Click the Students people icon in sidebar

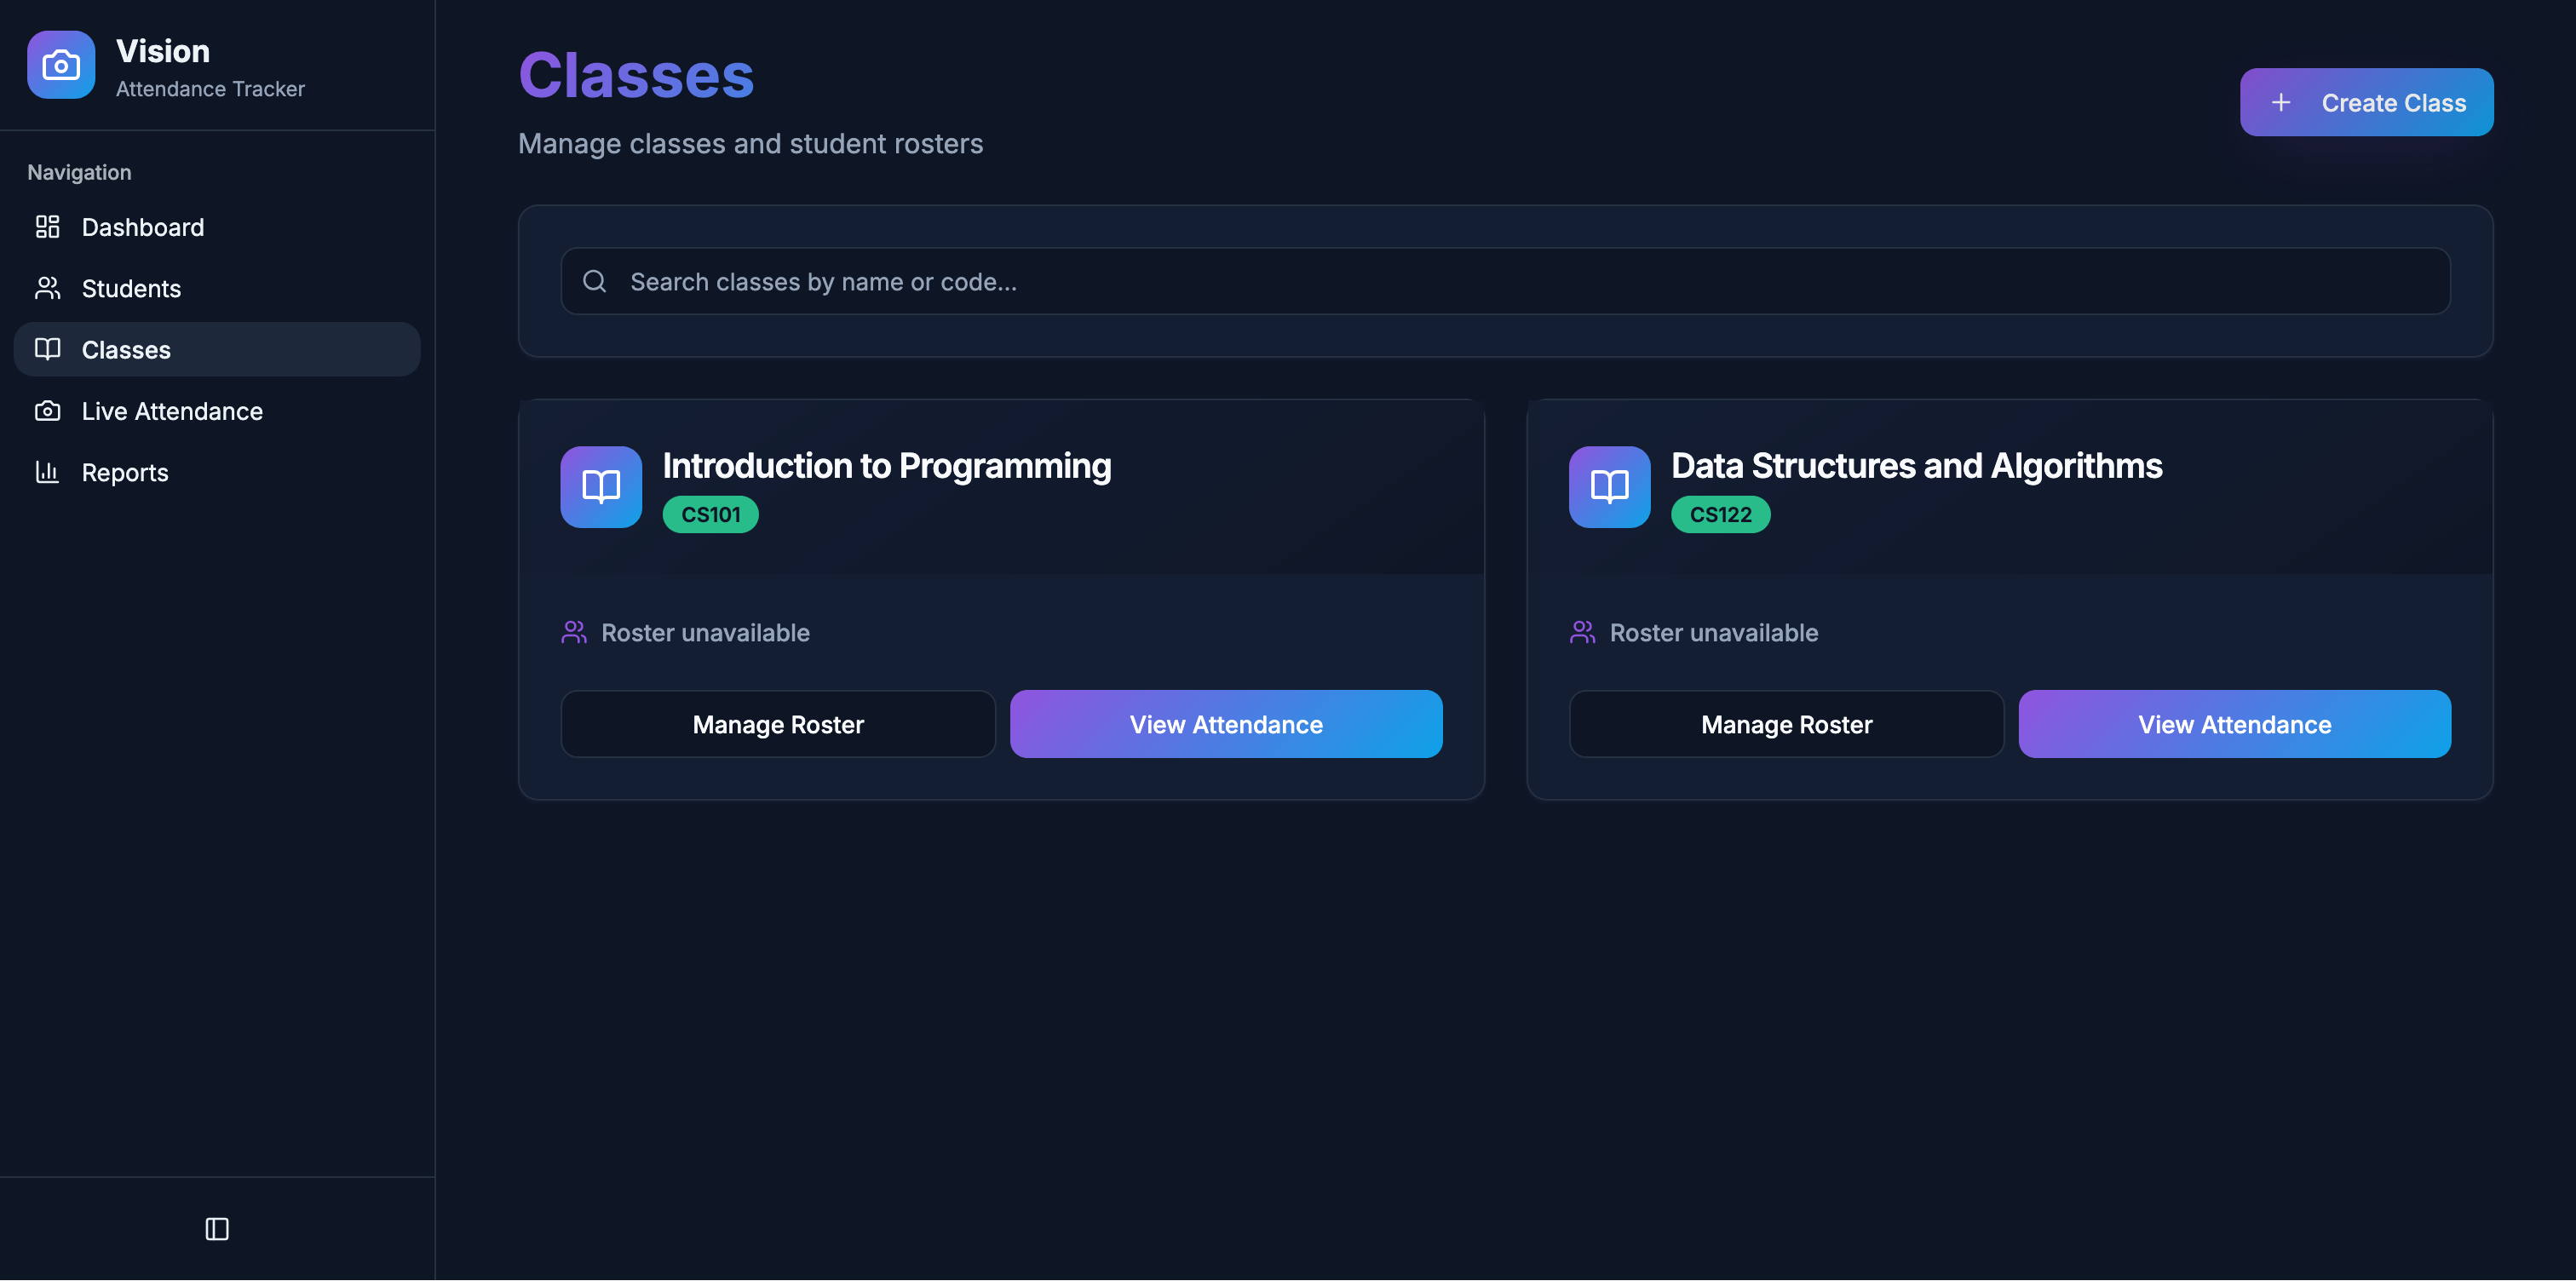(46, 288)
